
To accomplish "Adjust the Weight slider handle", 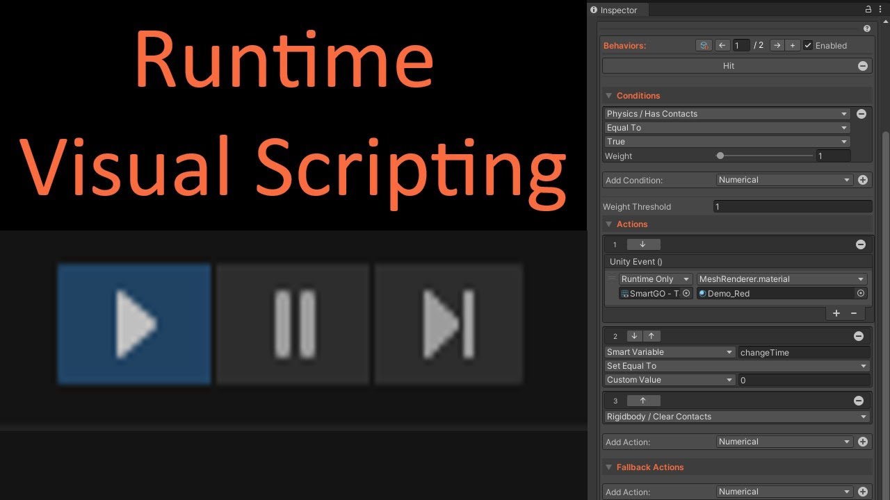I will pos(720,156).
